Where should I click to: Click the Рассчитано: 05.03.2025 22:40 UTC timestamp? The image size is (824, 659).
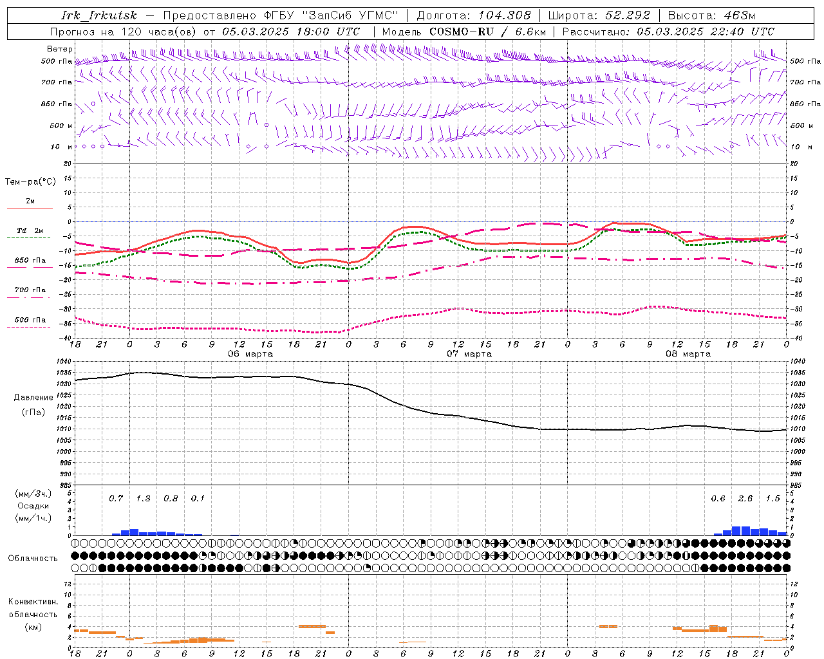pyautogui.click(x=668, y=32)
